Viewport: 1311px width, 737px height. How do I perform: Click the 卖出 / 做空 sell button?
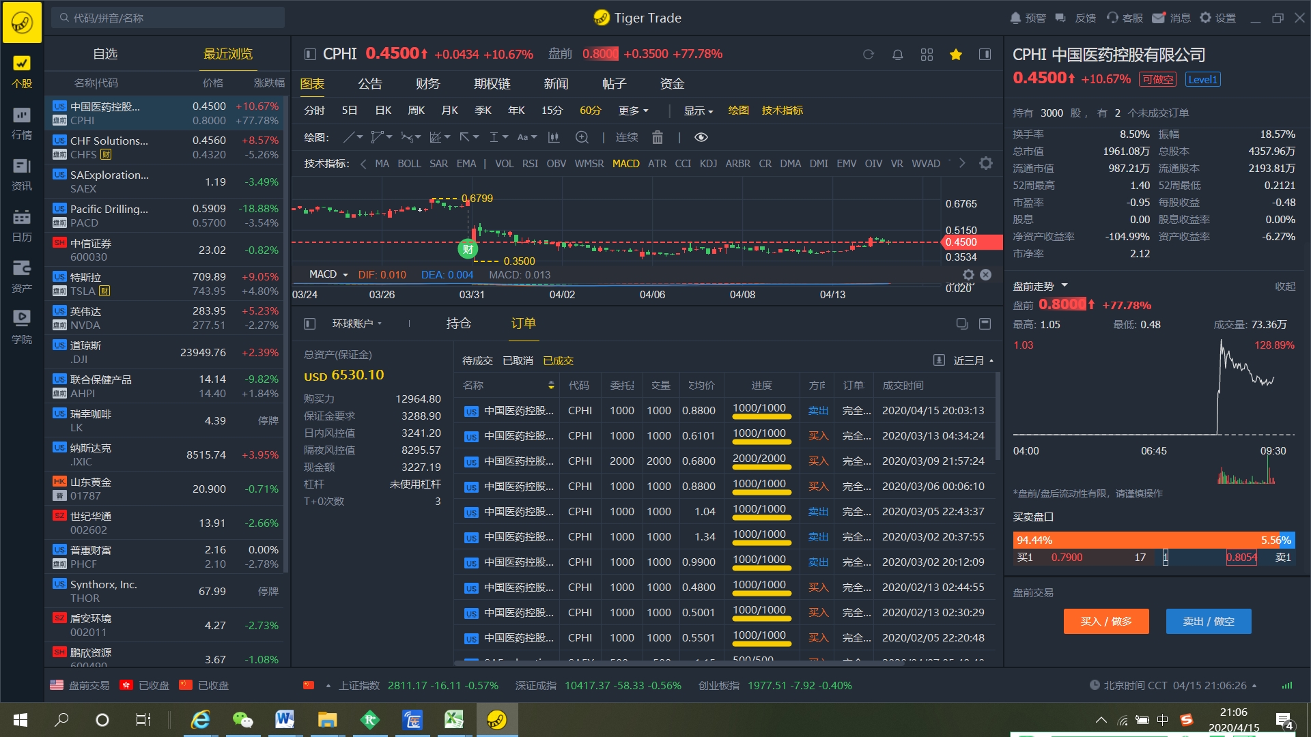tap(1209, 621)
